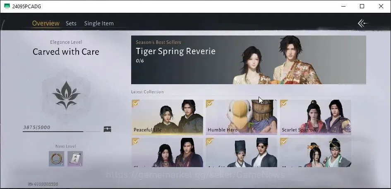
Task: Click the player ID text in the bottom corner
Action: [x=43, y=184]
